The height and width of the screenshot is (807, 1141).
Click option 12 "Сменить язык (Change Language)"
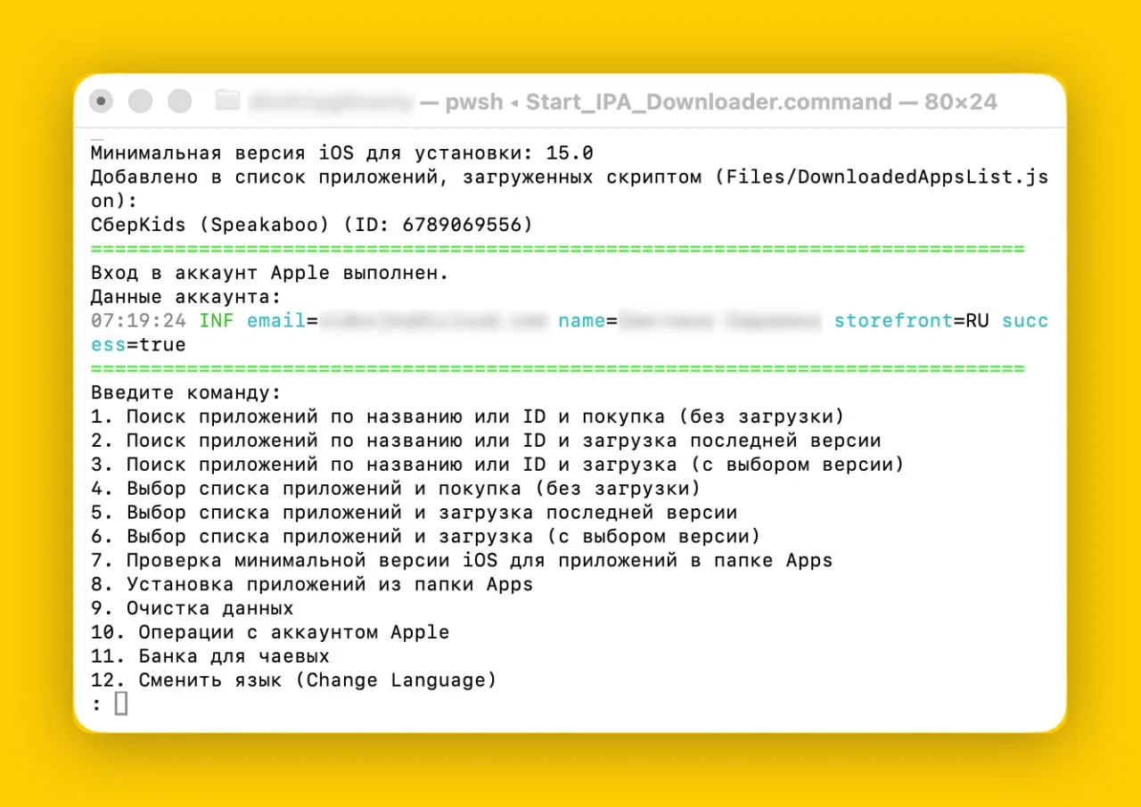coord(293,681)
